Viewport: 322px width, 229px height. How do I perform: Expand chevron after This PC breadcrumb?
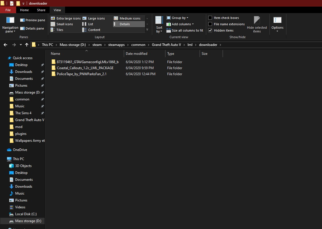pyautogui.click(x=56, y=45)
